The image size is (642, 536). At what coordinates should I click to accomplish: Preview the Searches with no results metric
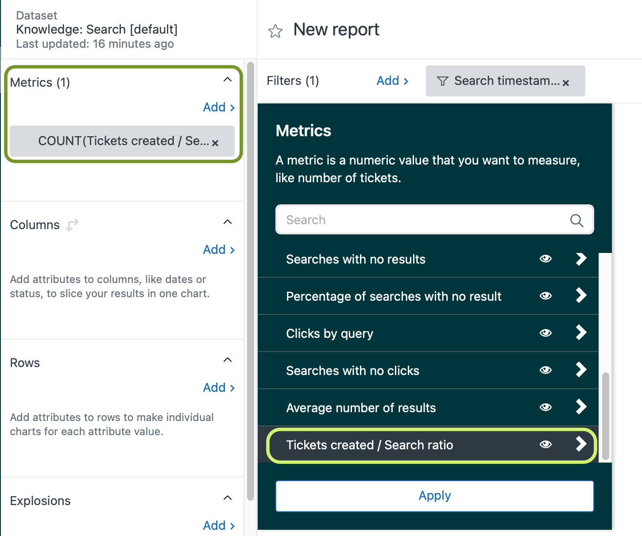pyautogui.click(x=545, y=259)
